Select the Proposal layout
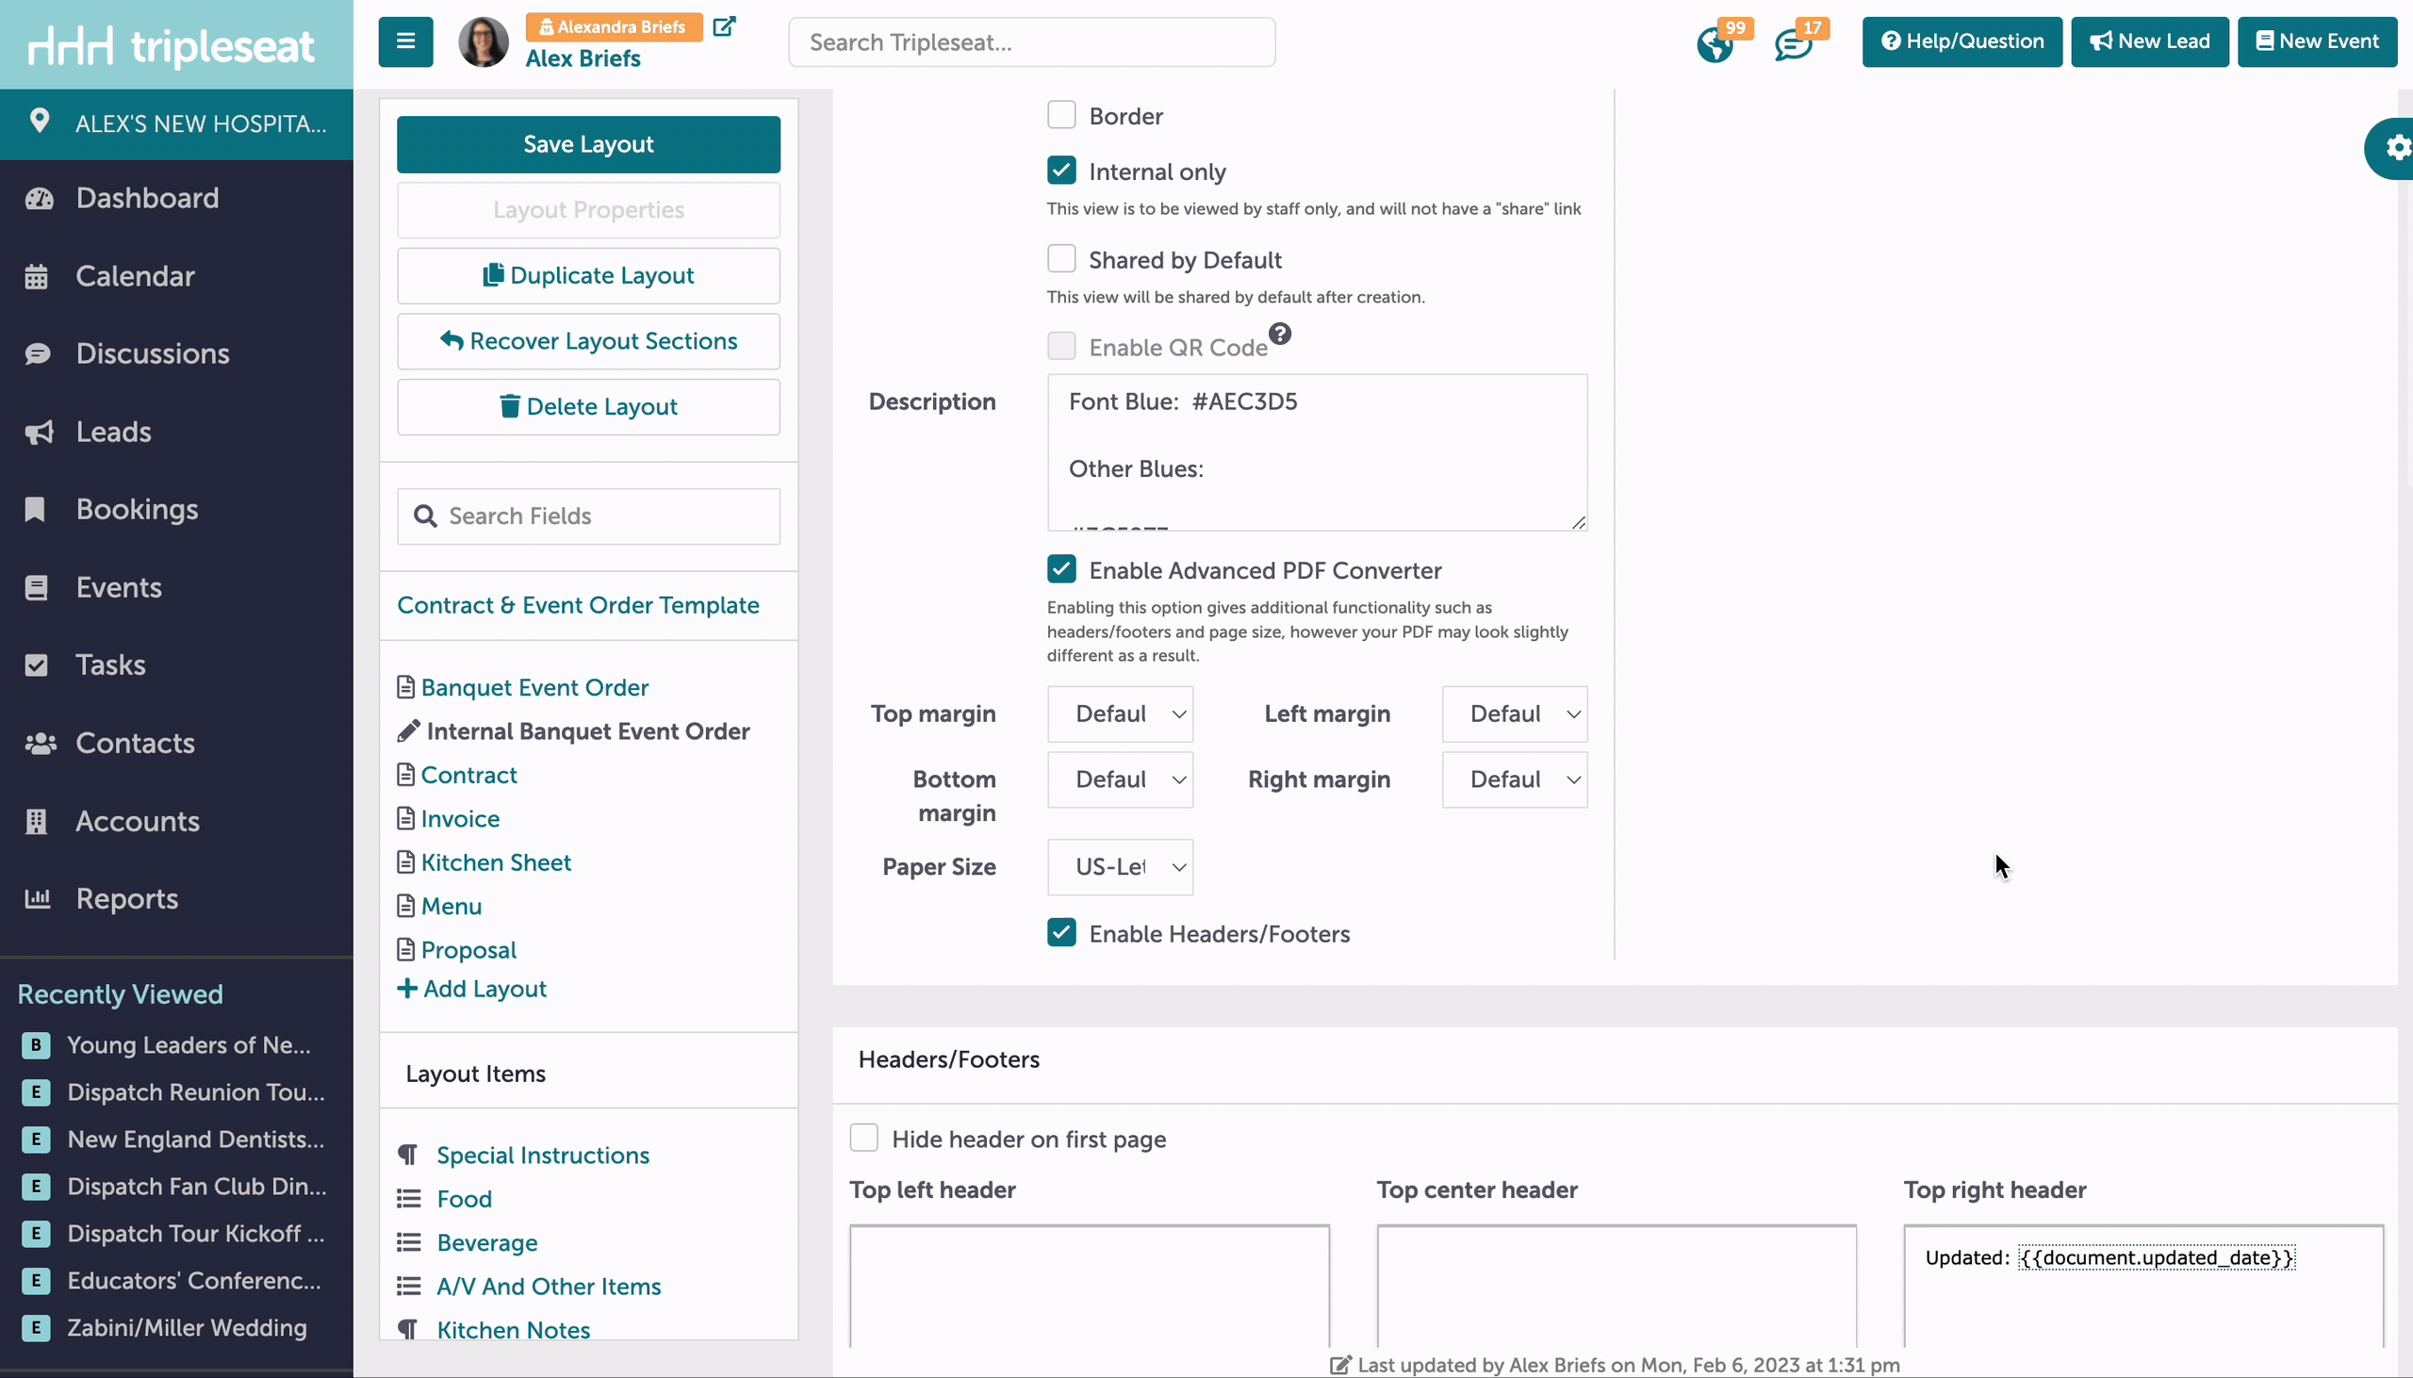 [468, 949]
